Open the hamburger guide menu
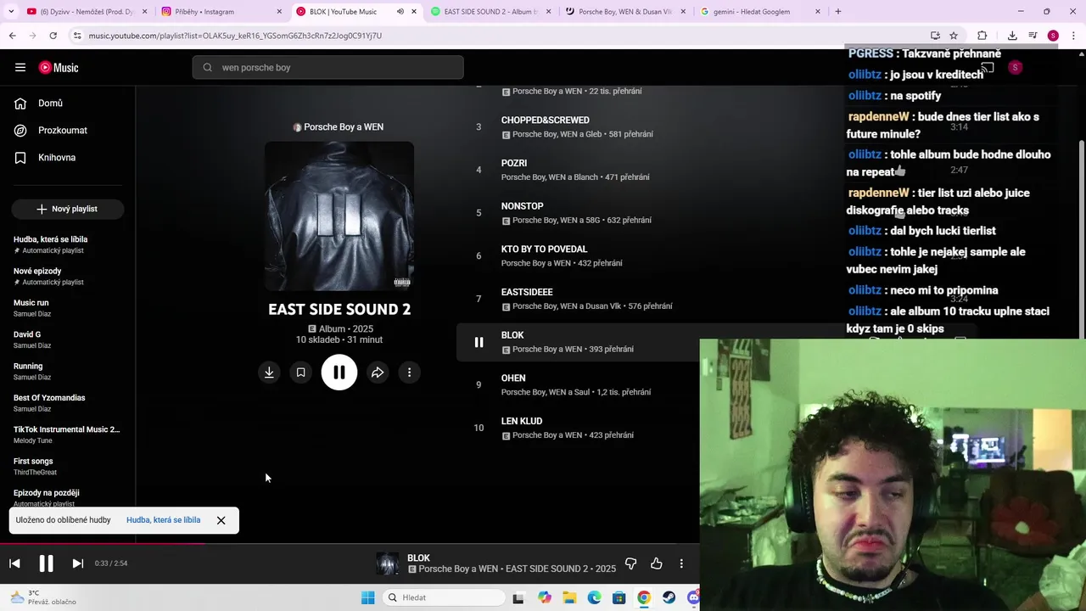The width and height of the screenshot is (1086, 611). tap(20, 67)
